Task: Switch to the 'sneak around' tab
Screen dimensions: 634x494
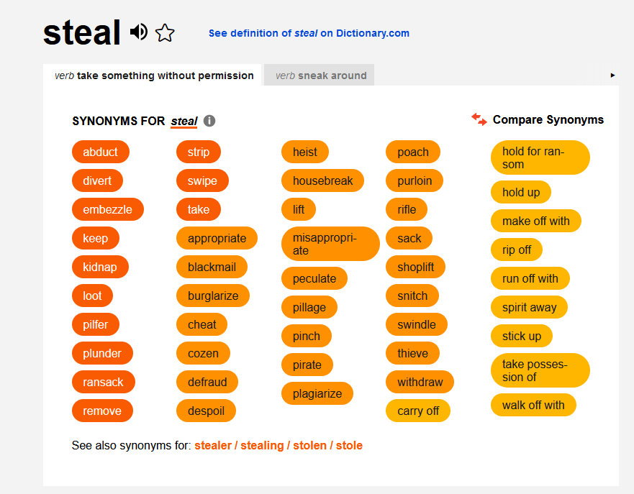Action: click(320, 76)
